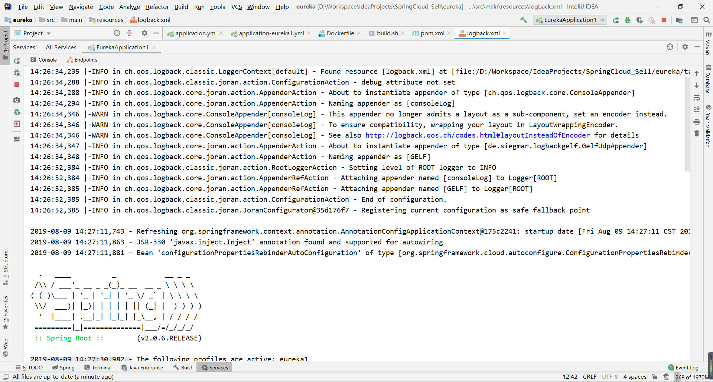Switch to application.yml editor tab

tap(195, 33)
